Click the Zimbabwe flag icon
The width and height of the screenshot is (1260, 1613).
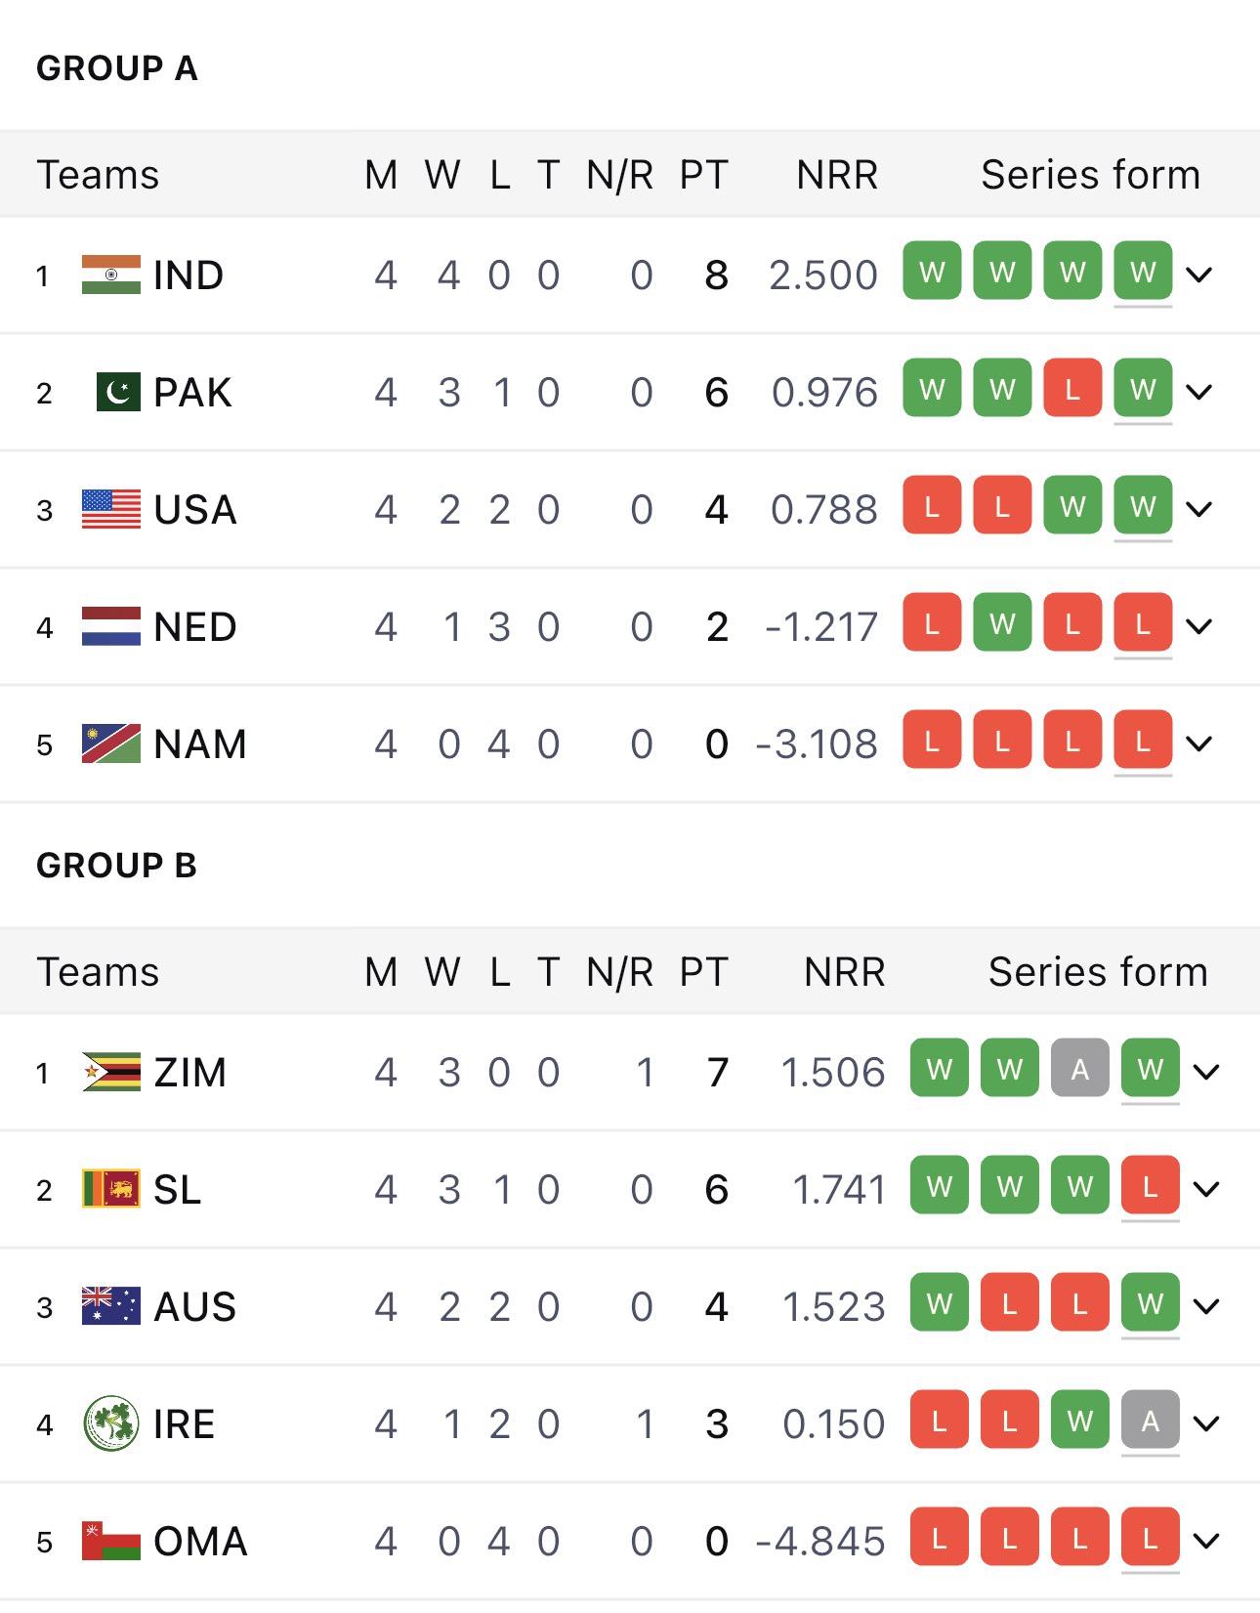tap(110, 1072)
